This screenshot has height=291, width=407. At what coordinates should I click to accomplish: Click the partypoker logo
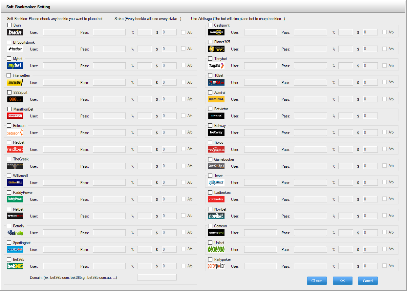pyautogui.click(x=216, y=266)
